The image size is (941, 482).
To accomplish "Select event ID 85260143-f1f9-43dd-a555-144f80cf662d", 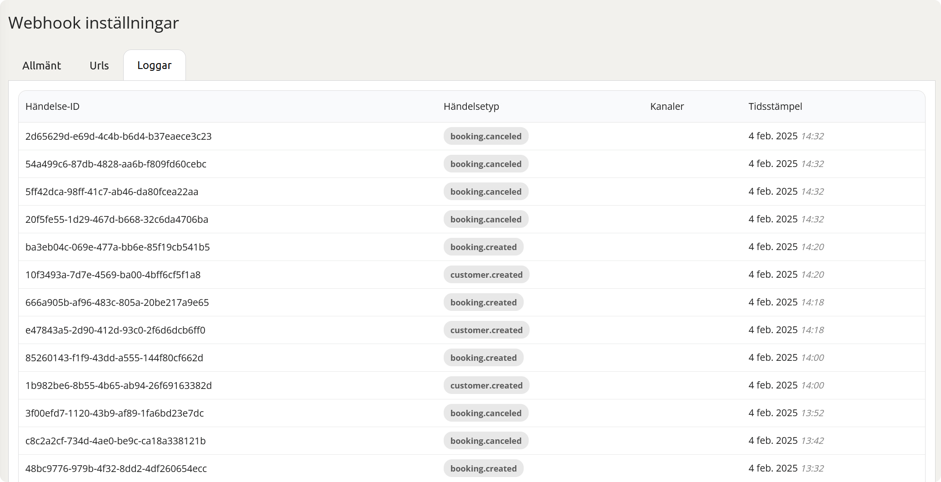I will coord(115,358).
